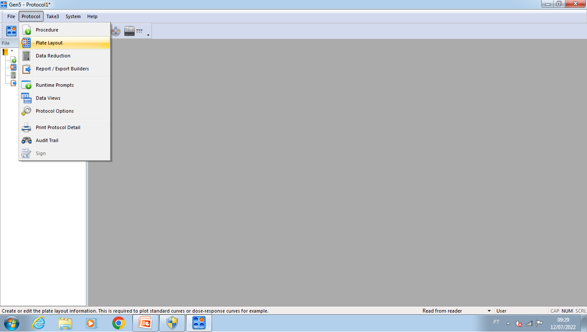Screen dimensions: 587x332
Task: Open the Help menu
Action: point(92,17)
